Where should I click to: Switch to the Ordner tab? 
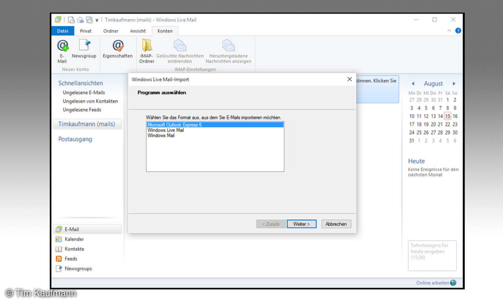(x=111, y=31)
